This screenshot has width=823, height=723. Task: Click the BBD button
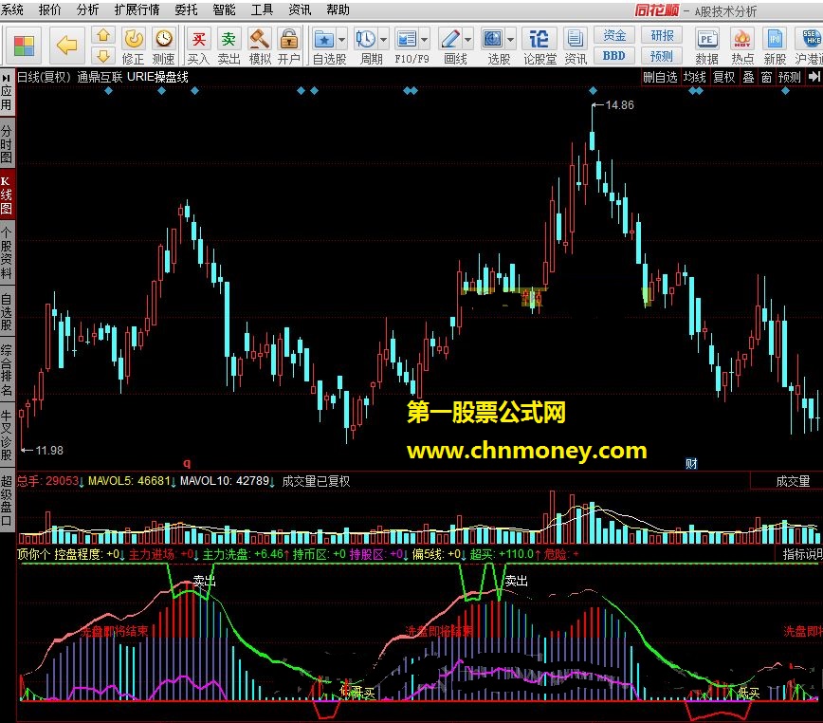pyautogui.click(x=614, y=55)
